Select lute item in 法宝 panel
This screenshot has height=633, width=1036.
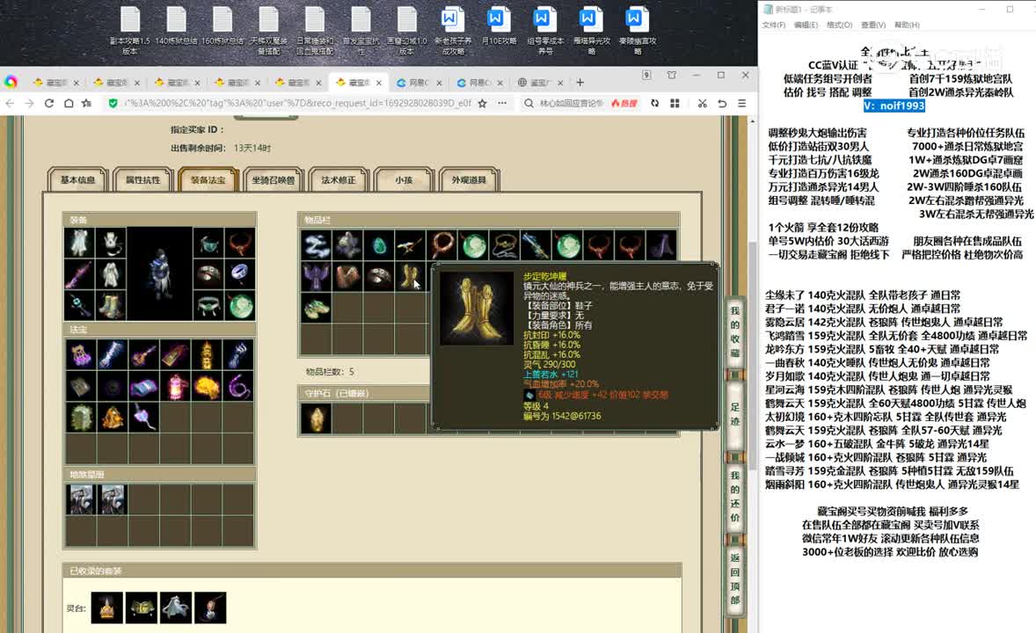click(143, 355)
